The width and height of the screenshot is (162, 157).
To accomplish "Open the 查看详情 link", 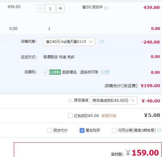I will point(109,116).
